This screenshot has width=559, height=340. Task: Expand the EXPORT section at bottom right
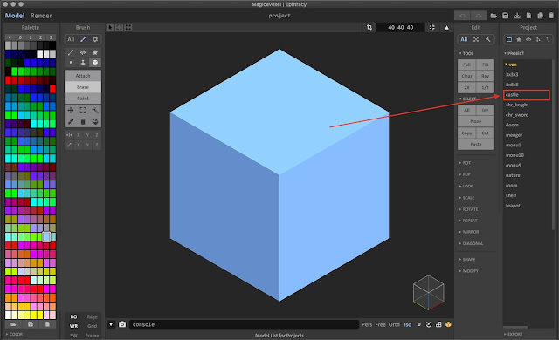(514, 334)
